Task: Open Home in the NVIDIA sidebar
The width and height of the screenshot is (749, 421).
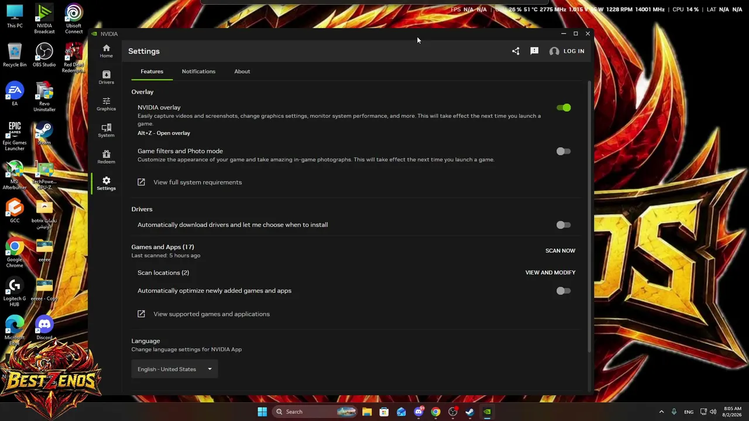Action: pyautogui.click(x=106, y=51)
